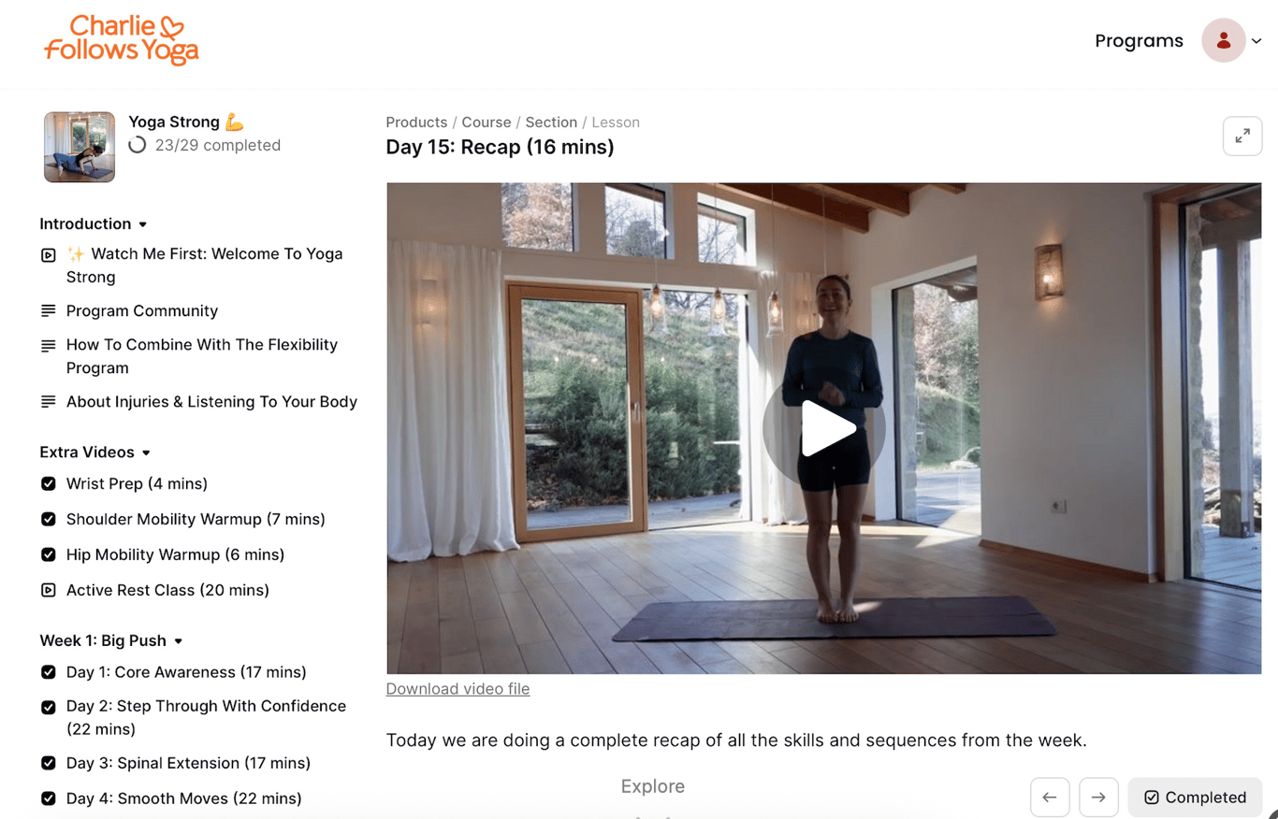This screenshot has height=819, width=1278.
Task: Click the Download video file link
Action: 457,689
